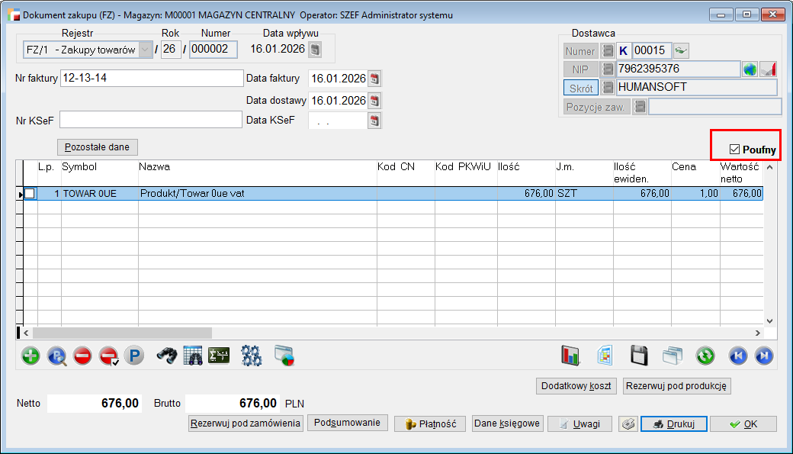Tick the checkbox in row 1 TOWAR 0UE

point(30,194)
